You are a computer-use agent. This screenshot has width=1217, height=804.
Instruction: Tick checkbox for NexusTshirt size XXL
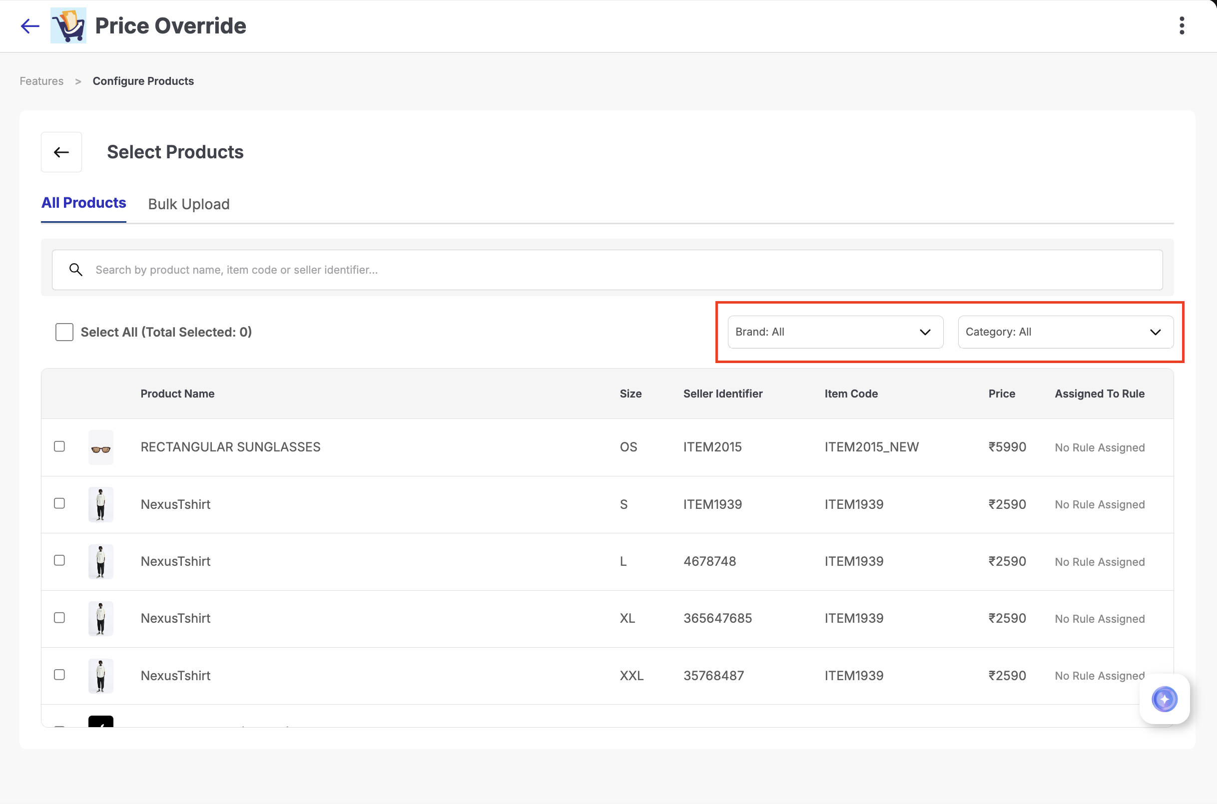point(59,674)
